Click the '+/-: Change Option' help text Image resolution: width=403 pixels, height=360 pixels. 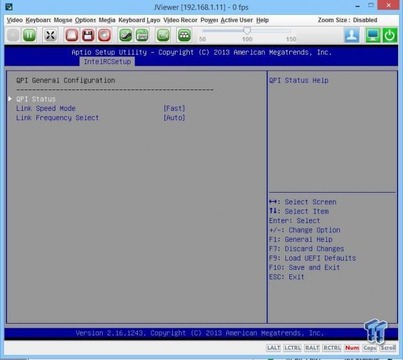point(305,230)
